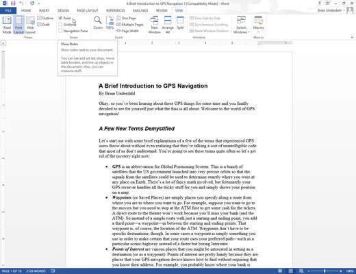The image size is (356, 274).
Task: Open Brian Underdahl account menu
Action: click(x=331, y=10)
